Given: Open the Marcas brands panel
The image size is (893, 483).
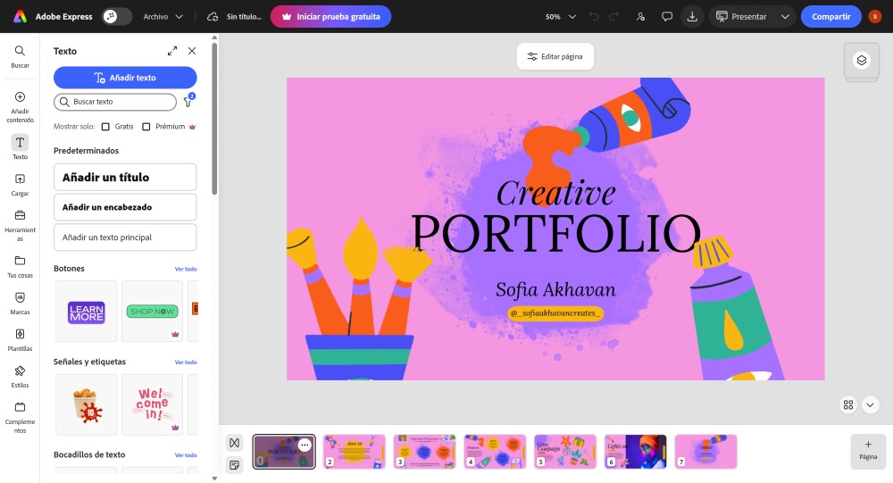Looking at the screenshot, I should coord(20,303).
